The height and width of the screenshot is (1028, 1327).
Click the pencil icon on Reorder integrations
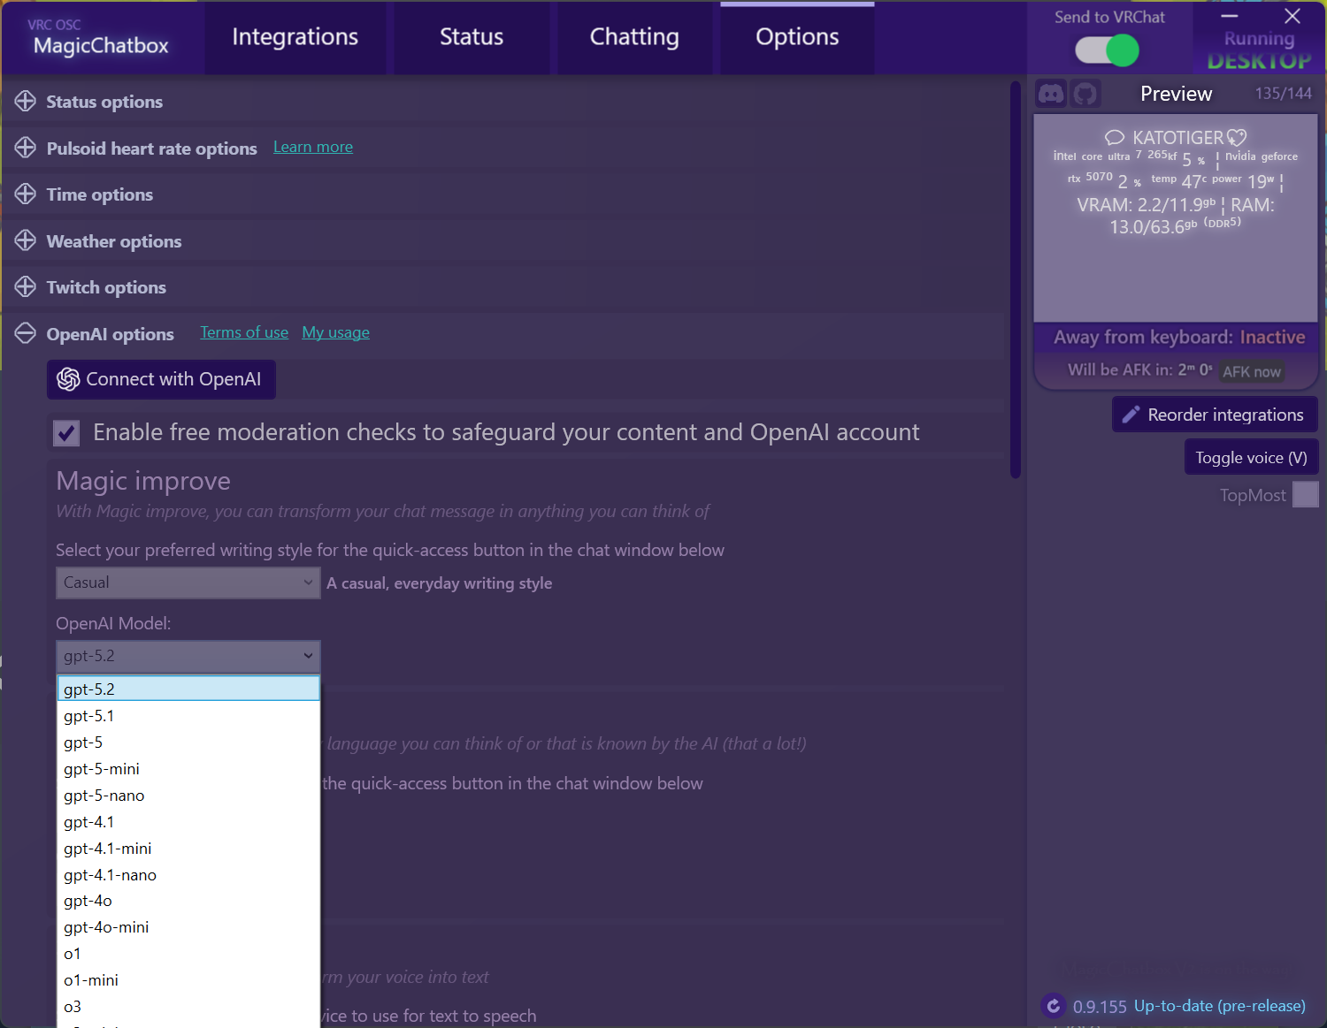click(1131, 415)
